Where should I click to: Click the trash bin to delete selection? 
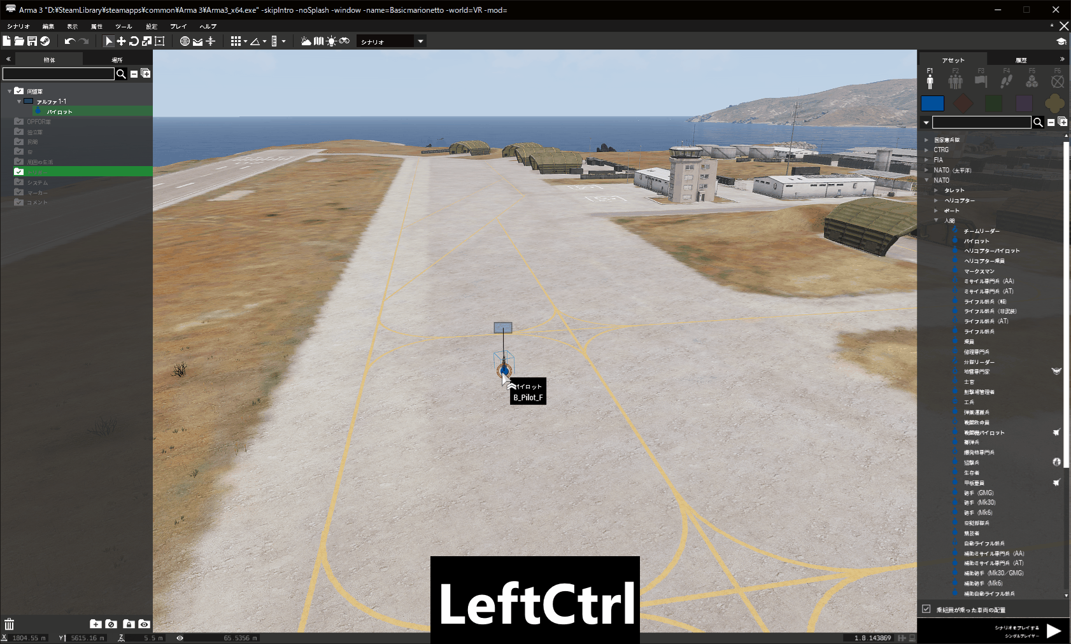click(x=9, y=624)
